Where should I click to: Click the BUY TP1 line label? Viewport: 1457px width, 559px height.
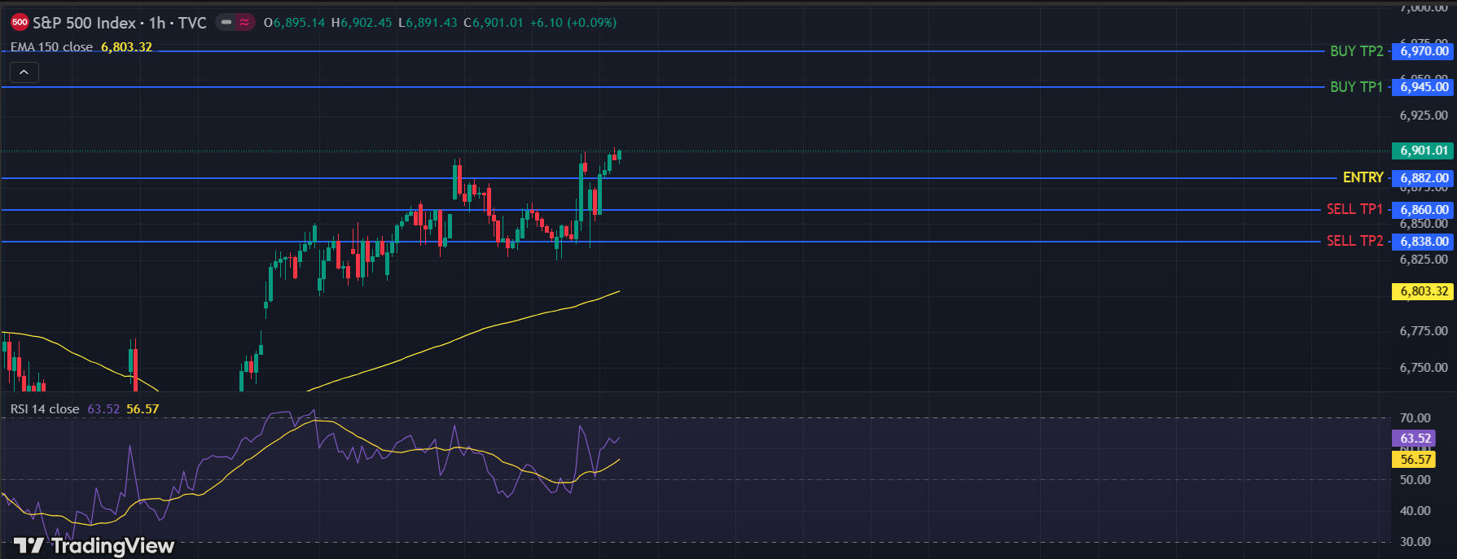pyautogui.click(x=1356, y=87)
